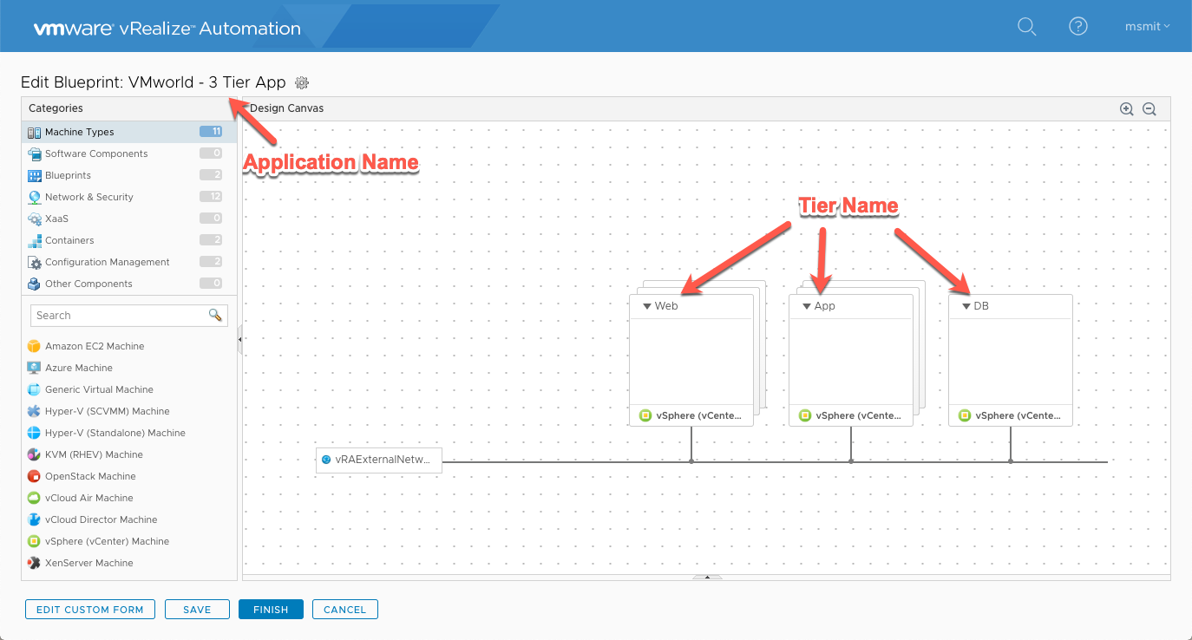The width and height of the screenshot is (1192, 640).
Task: Expand the bottom properties panel handle
Action: (707, 577)
